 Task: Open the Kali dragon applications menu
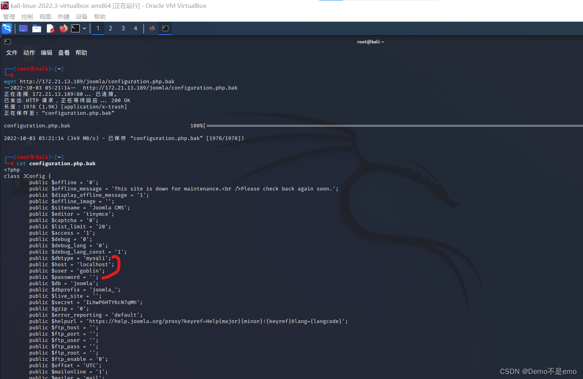click(7, 28)
